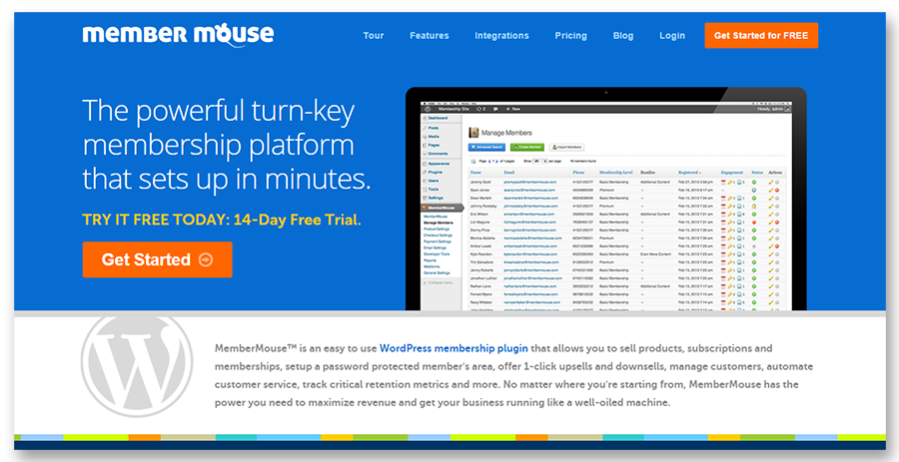Go to the Features page
Image resolution: width=899 pixels, height=462 pixels.
429,36
